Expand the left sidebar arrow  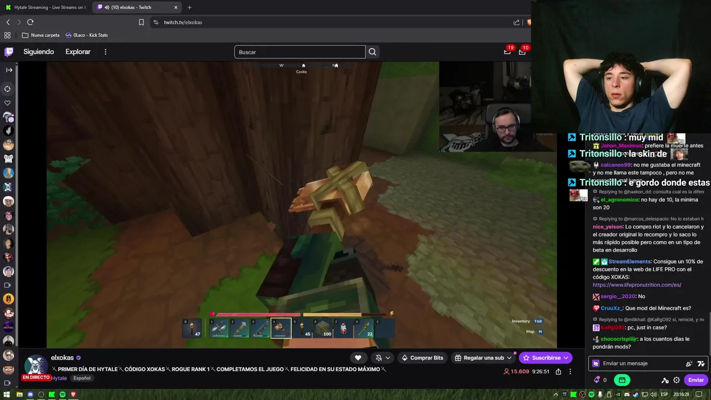(8, 70)
